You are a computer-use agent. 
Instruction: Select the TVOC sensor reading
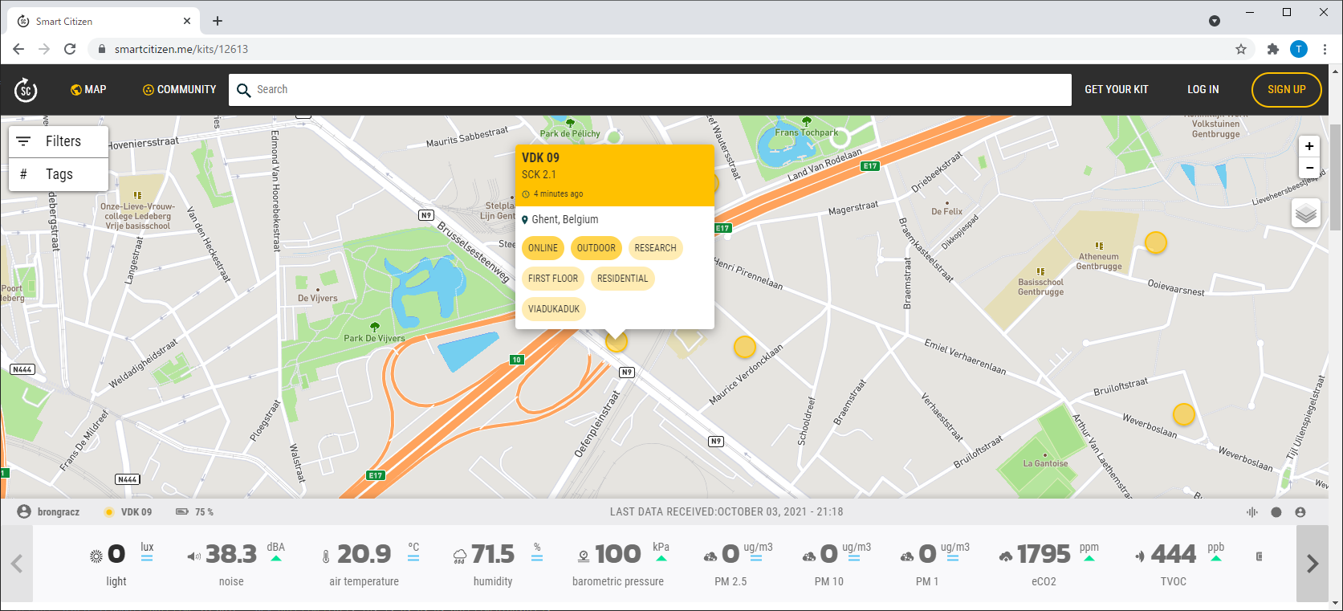click(x=1178, y=564)
